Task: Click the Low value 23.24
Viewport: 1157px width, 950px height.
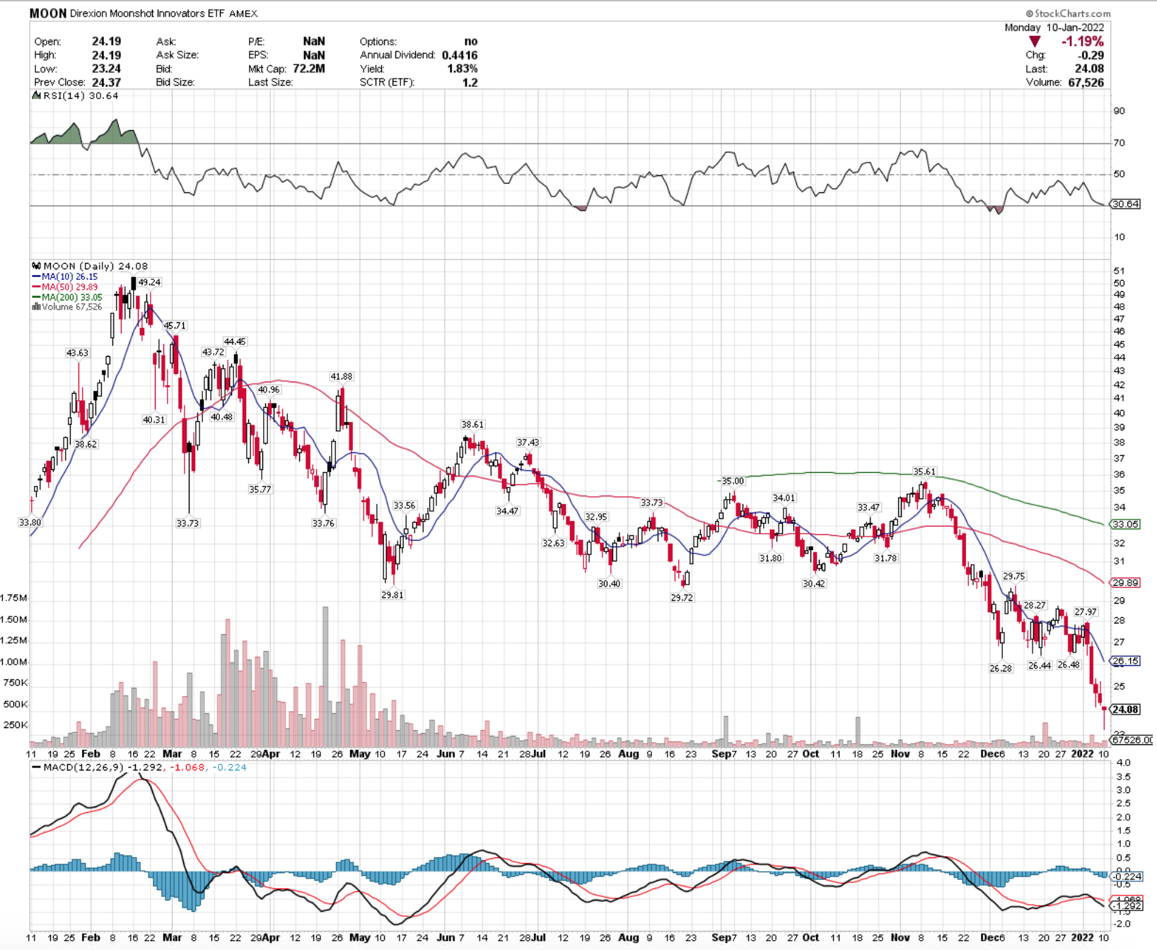Action: (106, 69)
